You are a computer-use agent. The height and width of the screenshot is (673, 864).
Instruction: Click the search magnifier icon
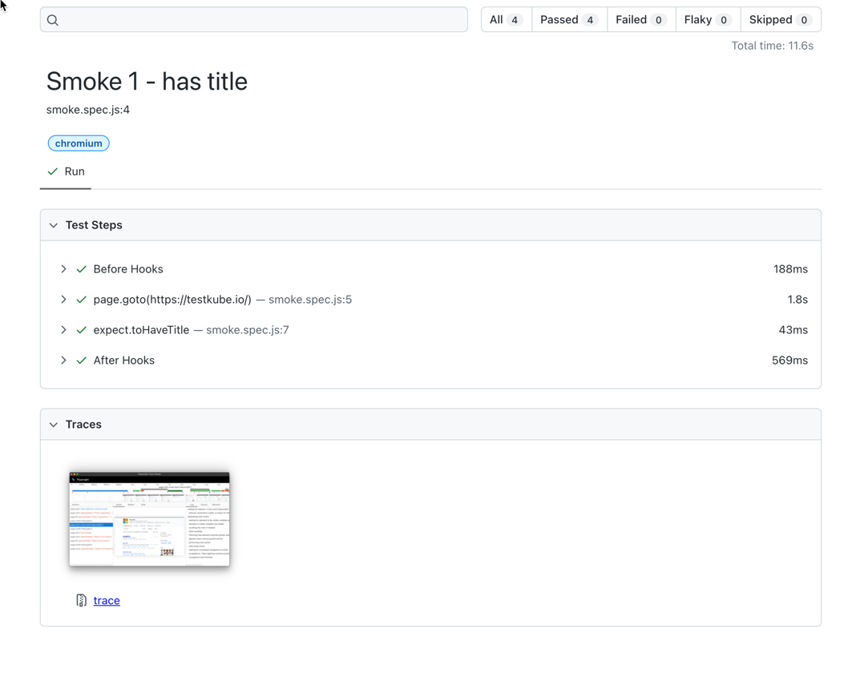pyautogui.click(x=53, y=20)
